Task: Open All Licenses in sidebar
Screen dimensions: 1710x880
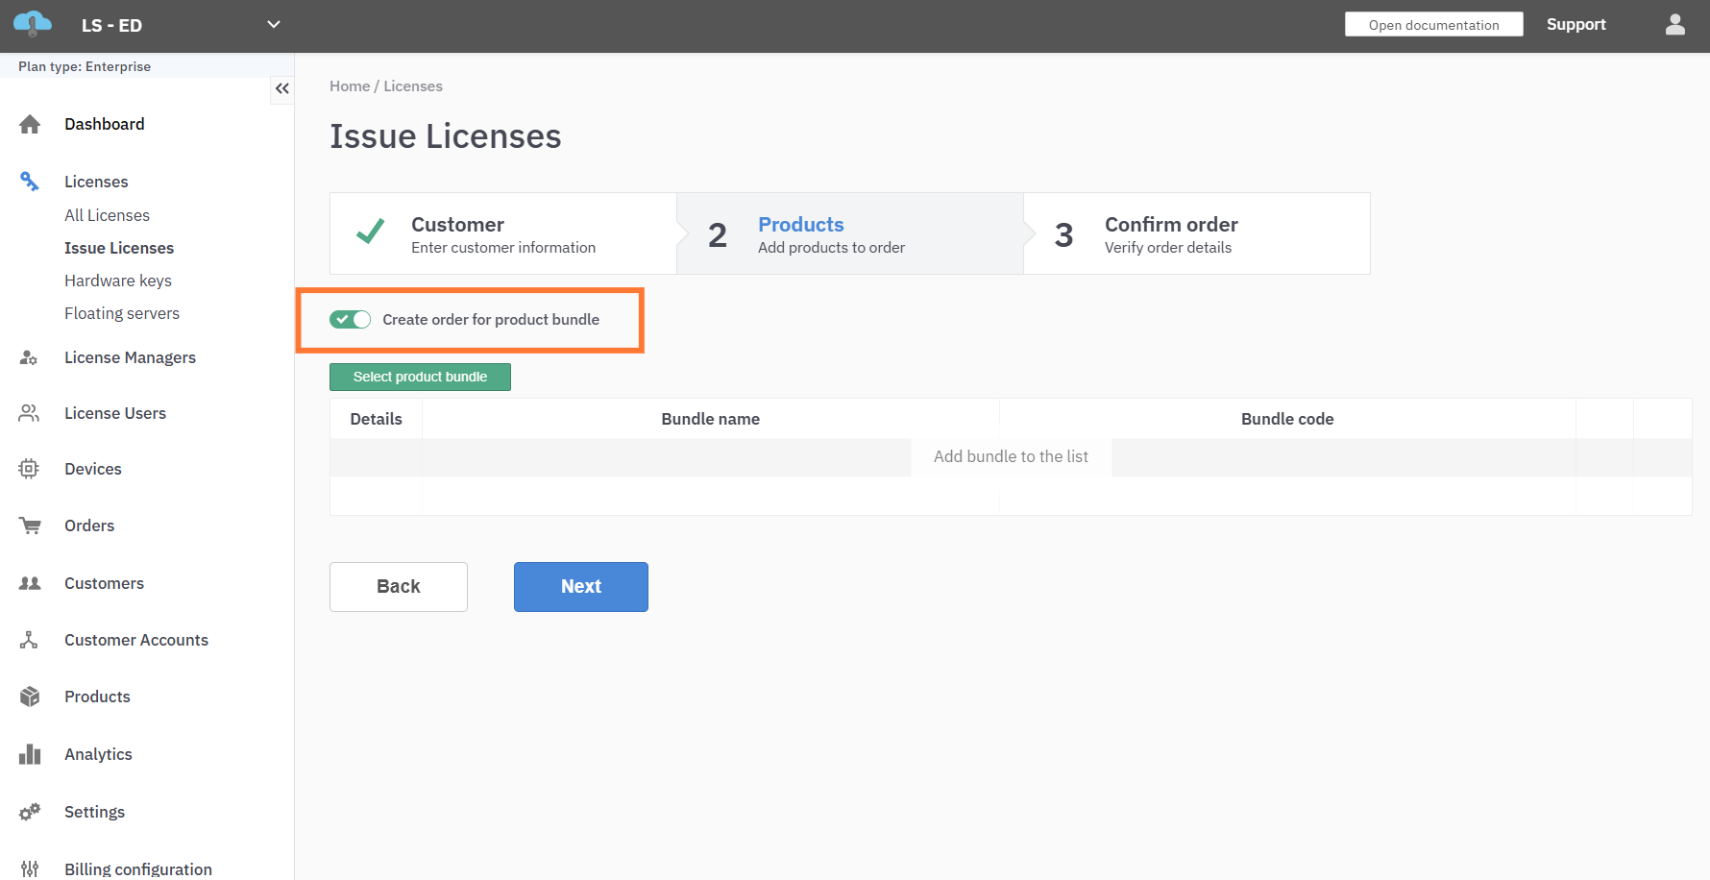Action: [107, 215]
